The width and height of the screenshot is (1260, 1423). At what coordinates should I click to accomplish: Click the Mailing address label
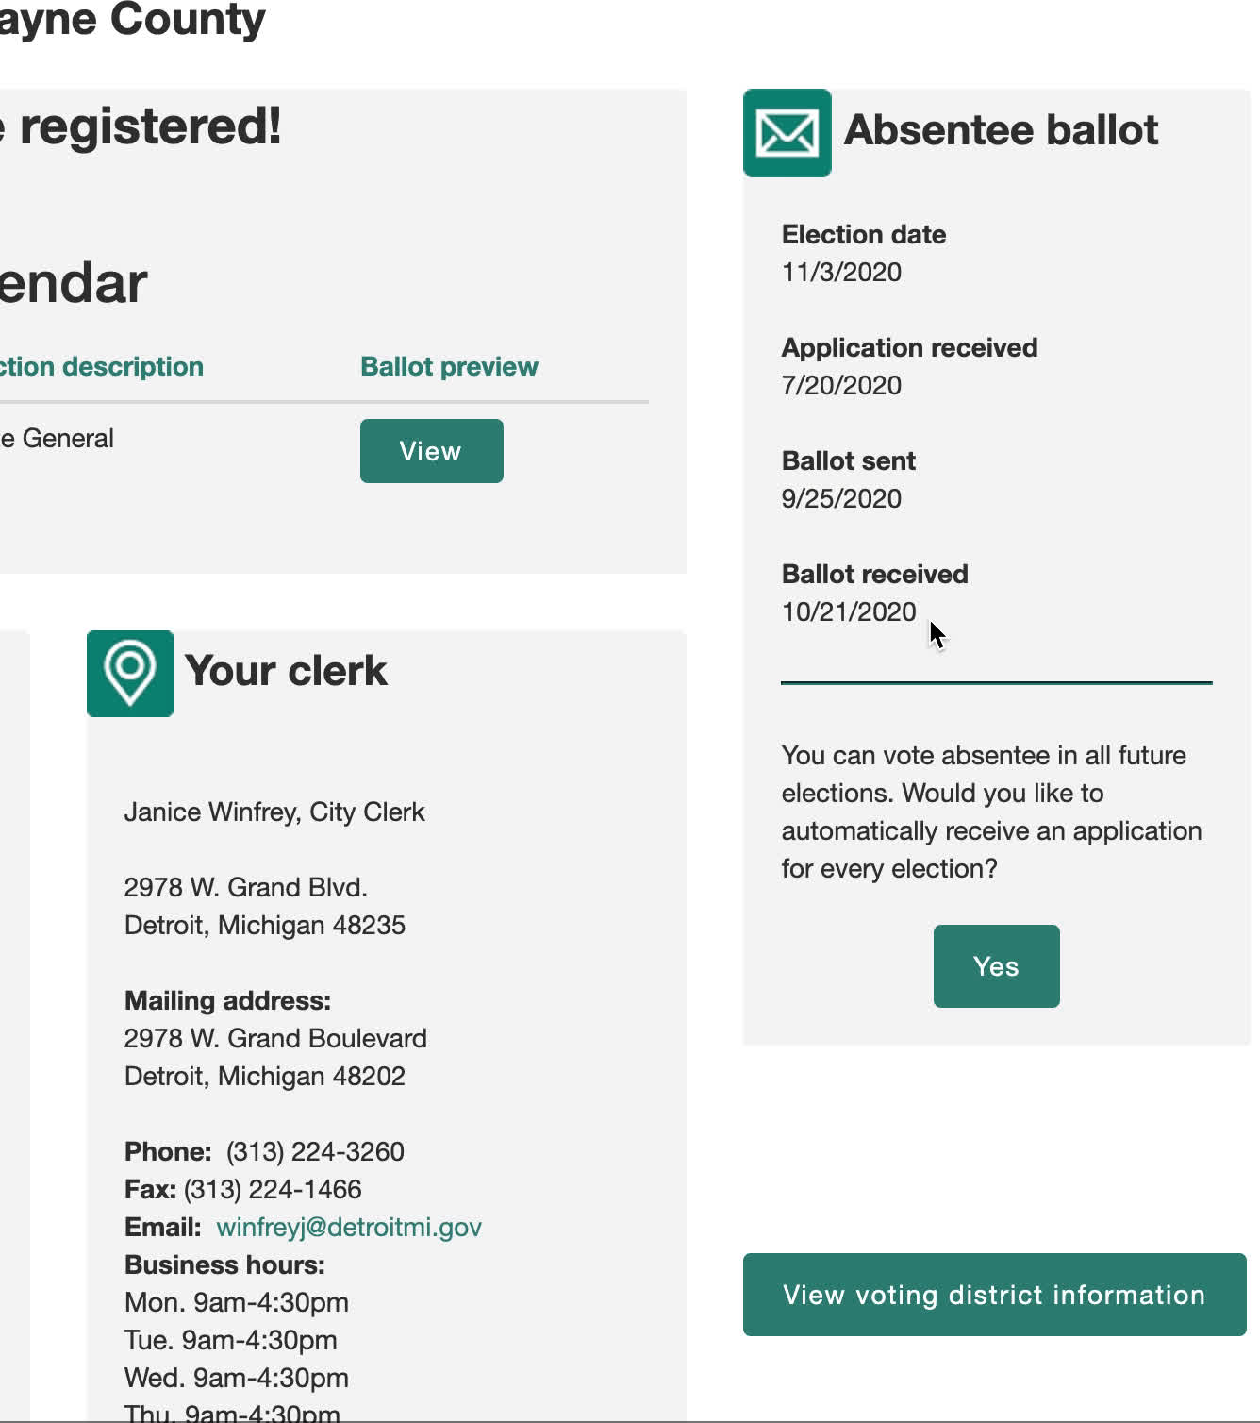coord(227,1000)
